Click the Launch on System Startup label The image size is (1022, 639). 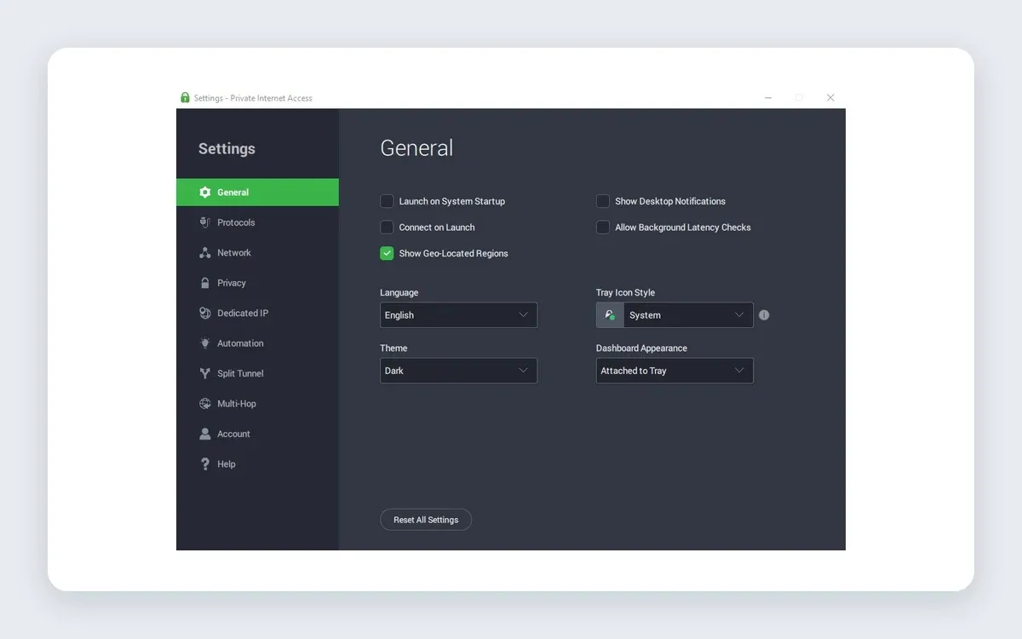coord(452,202)
